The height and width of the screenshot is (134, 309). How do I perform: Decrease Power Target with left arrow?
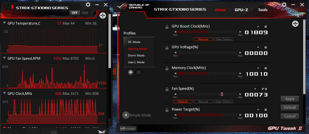pos(175,115)
